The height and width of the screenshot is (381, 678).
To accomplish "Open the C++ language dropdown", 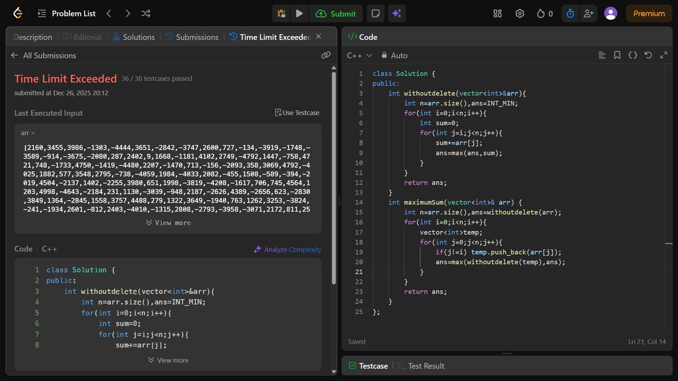I will tap(359, 55).
